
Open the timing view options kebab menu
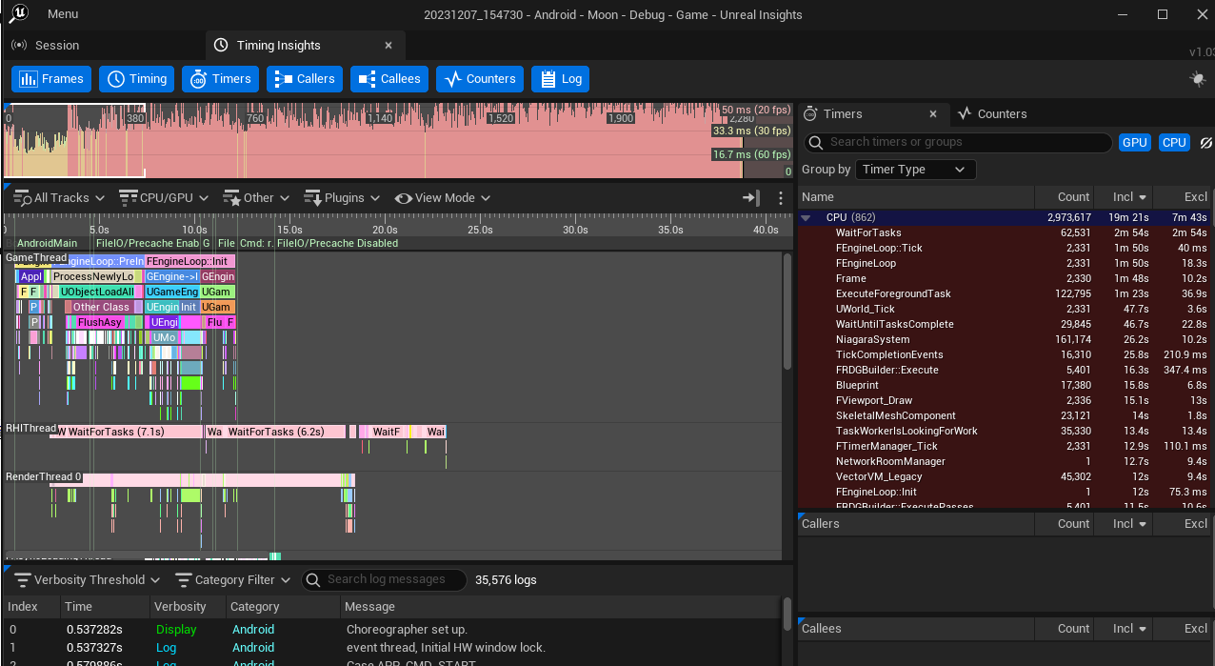click(781, 197)
